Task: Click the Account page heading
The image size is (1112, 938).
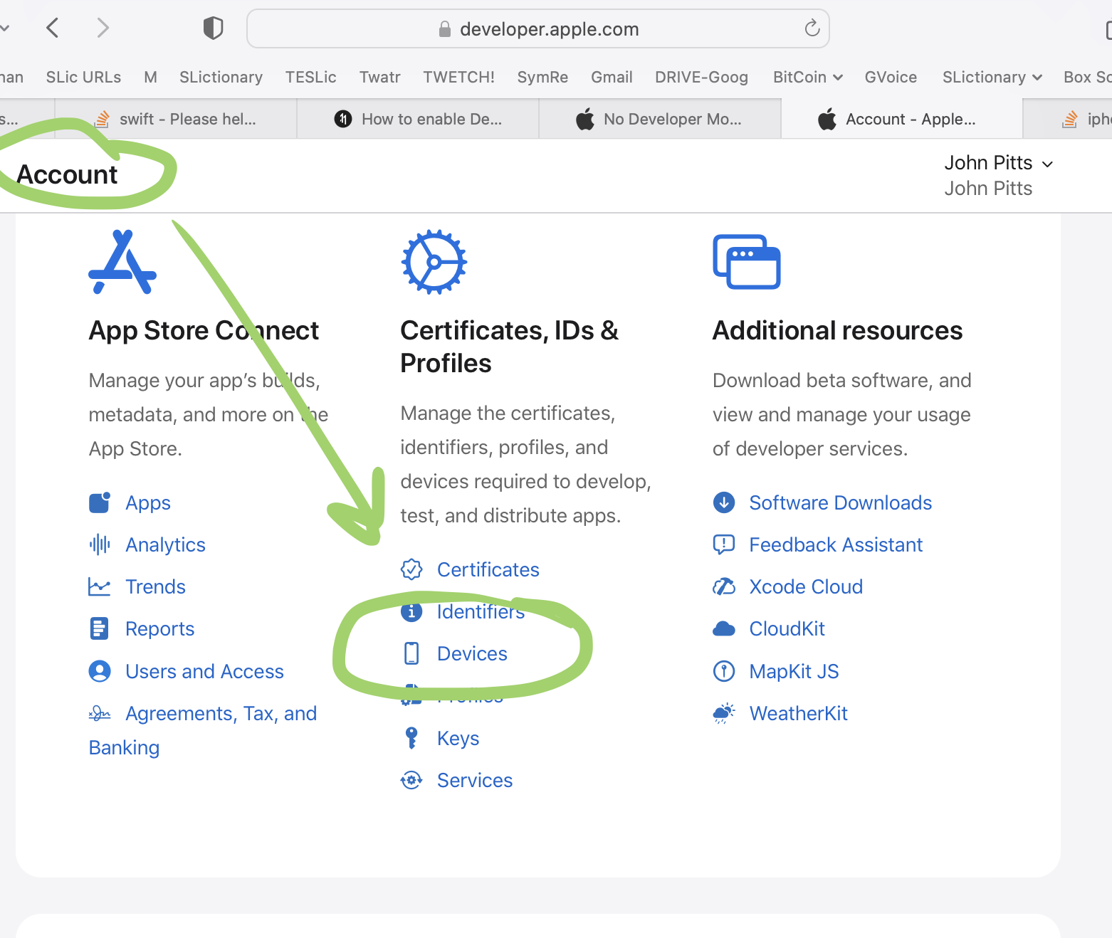Action: (67, 174)
